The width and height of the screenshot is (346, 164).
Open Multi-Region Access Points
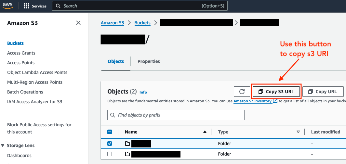35,82
